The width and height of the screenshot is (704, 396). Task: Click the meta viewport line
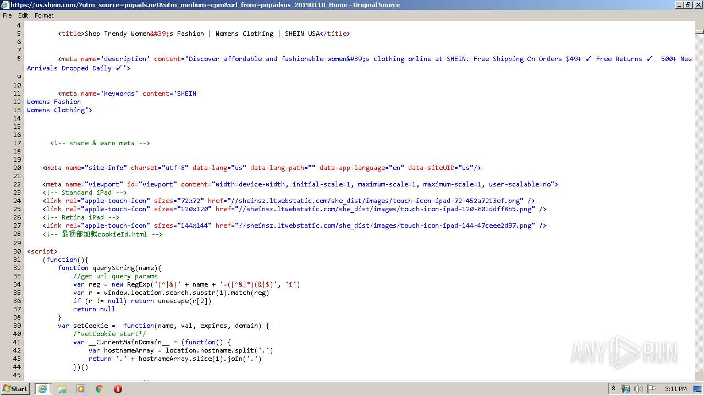click(300, 184)
